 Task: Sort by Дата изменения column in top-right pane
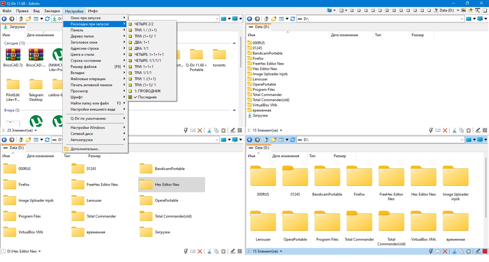(x=344, y=35)
